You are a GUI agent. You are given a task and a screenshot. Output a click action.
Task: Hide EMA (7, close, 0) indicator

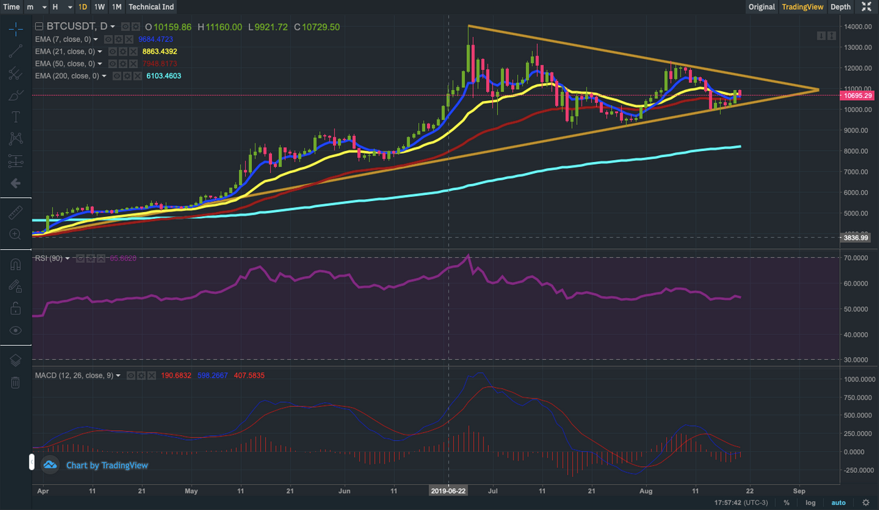(109, 39)
